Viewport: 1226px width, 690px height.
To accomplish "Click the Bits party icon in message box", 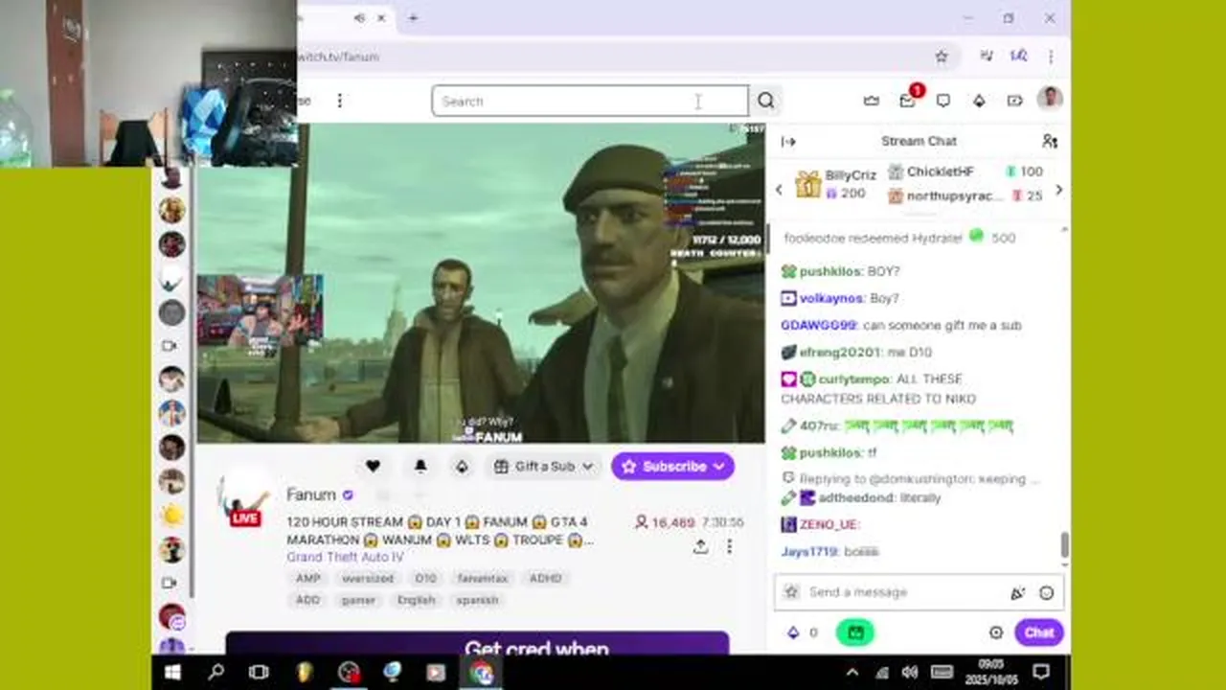I will click(x=1018, y=593).
